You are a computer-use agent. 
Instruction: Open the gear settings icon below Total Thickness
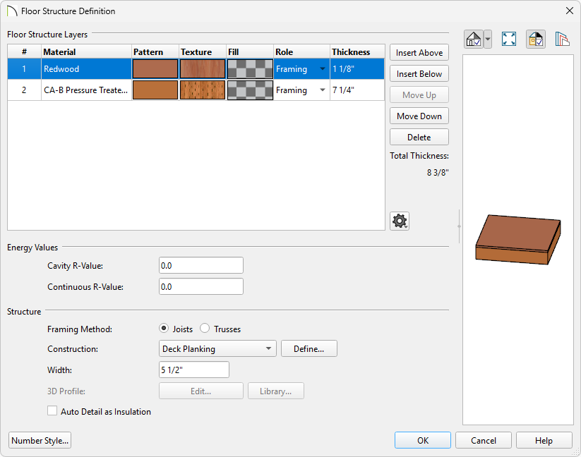pyautogui.click(x=400, y=221)
